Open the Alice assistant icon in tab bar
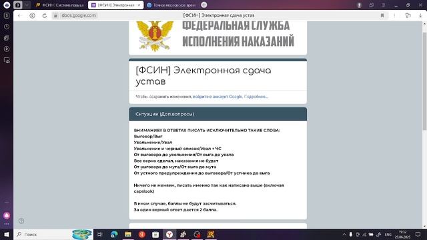The image size is (427, 240). tap(7, 5)
